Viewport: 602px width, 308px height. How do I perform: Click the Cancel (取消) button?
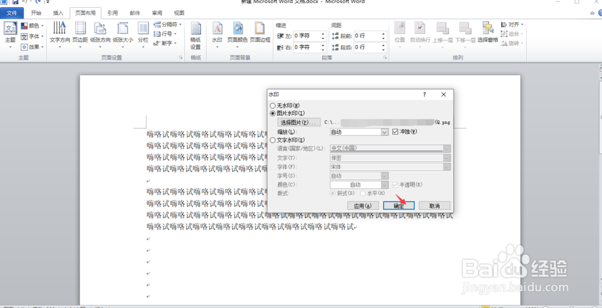[435, 206]
